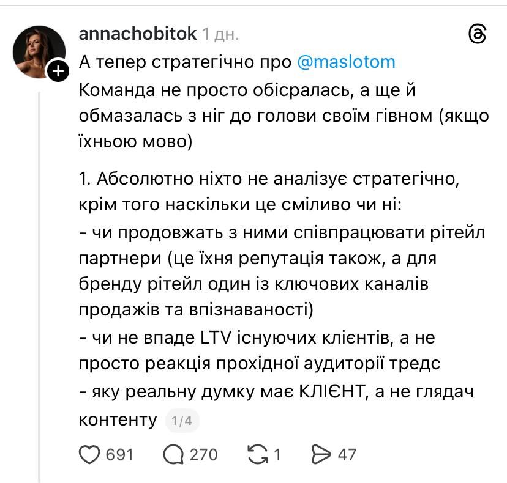Click the Threads logo in the corner
The height and width of the screenshot is (483, 507).
click(476, 34)
